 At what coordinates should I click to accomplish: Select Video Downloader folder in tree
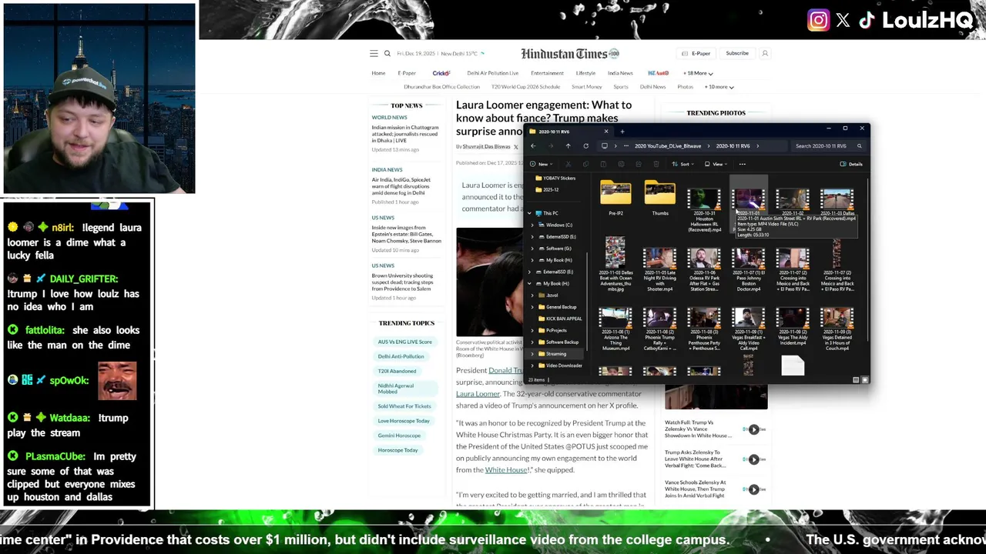click(560, 365)
